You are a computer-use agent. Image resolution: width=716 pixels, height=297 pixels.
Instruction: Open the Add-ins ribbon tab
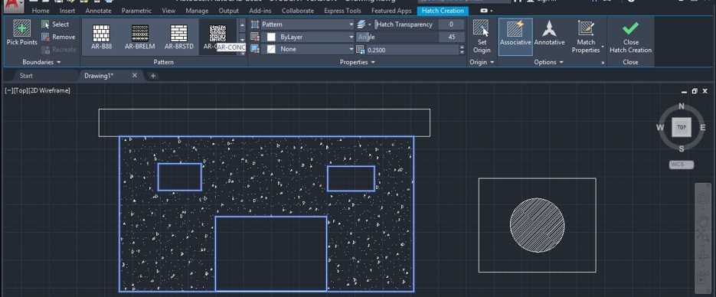pyautogui.click(x=260, y=11)
